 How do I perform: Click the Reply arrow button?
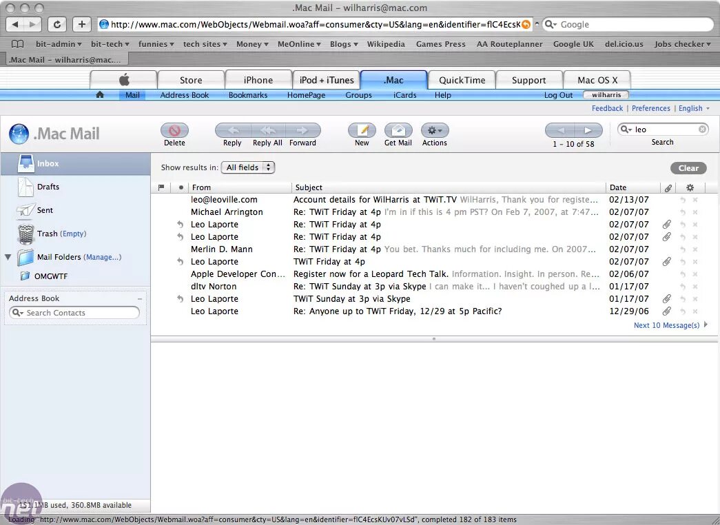233,130
